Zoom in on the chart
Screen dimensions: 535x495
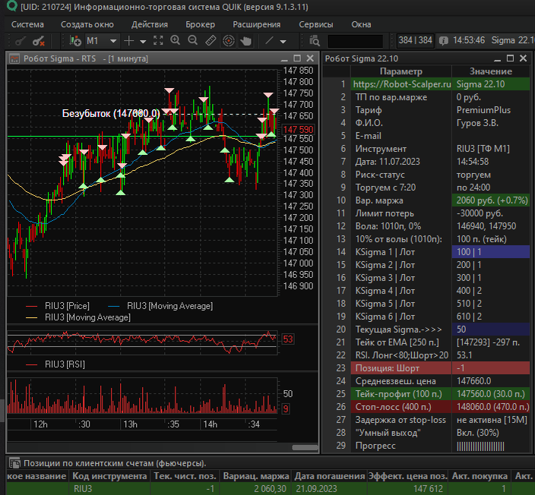(176, 40)
